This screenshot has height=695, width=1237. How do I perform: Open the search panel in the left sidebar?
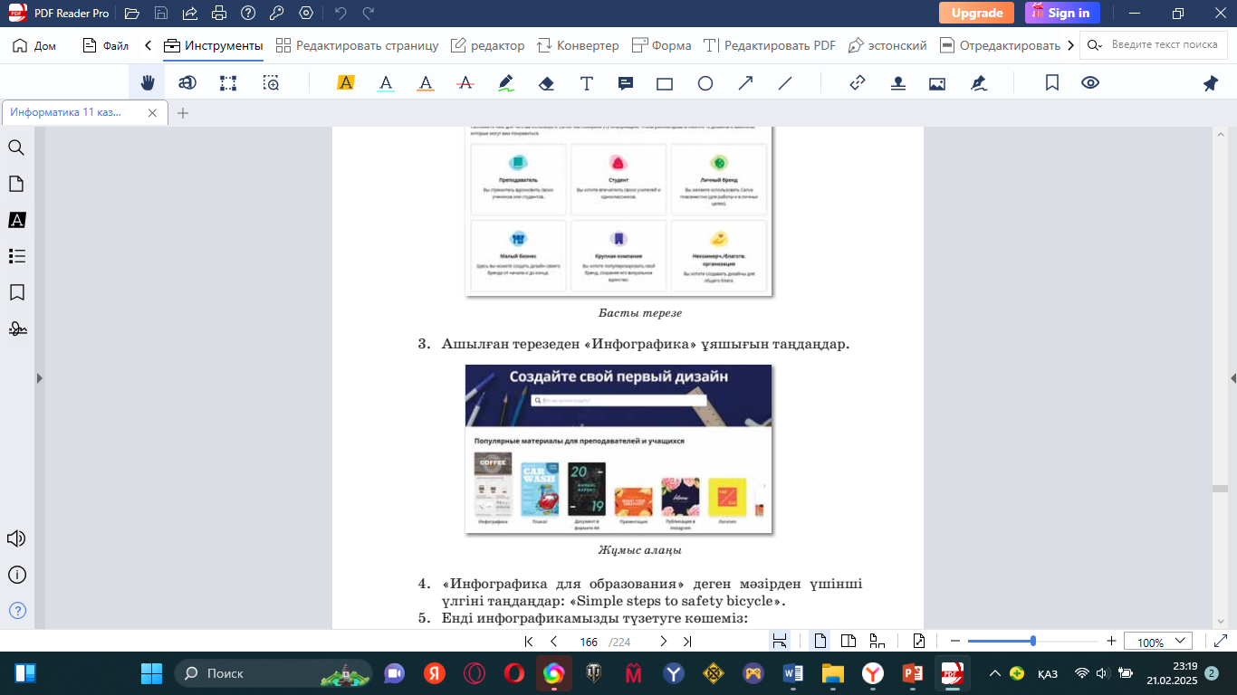click(x=16, y=148)
